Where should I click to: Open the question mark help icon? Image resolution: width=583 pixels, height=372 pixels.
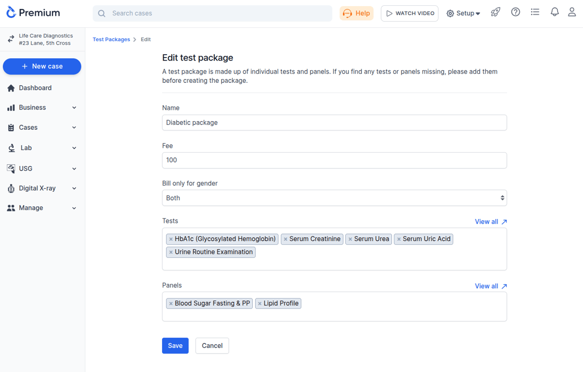515,13
